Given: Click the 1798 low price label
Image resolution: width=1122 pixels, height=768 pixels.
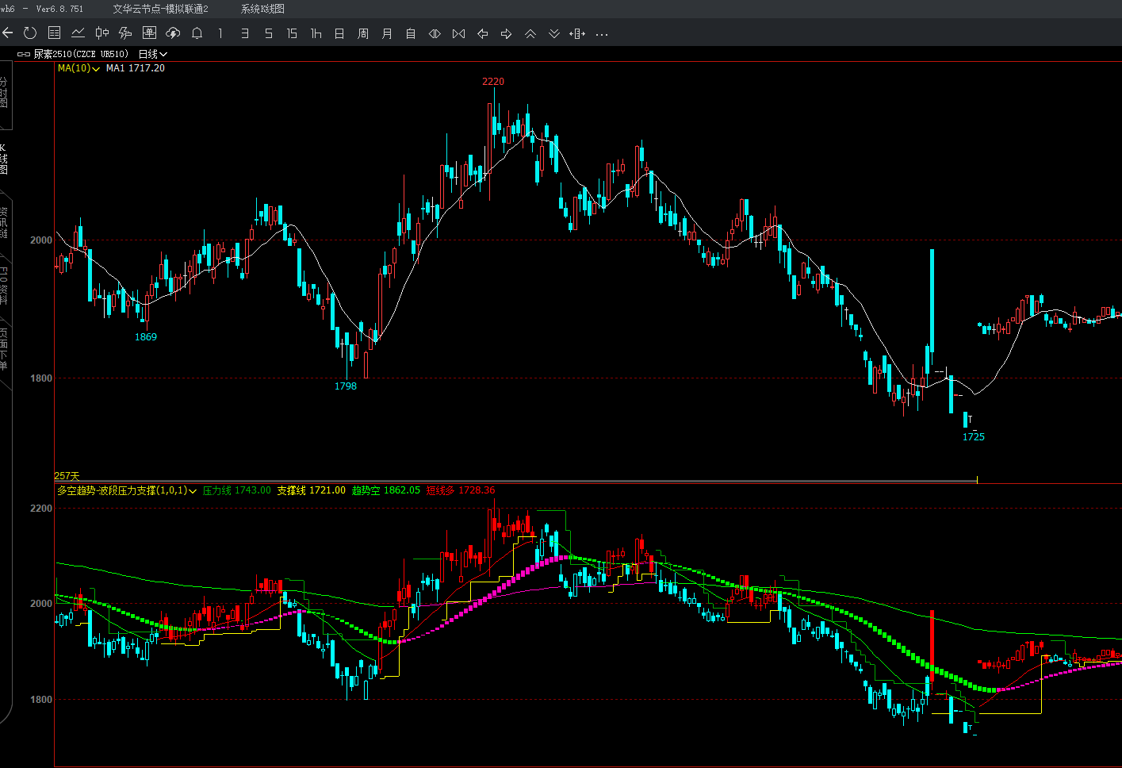Looking at the screenshot, I should point(346,386).
